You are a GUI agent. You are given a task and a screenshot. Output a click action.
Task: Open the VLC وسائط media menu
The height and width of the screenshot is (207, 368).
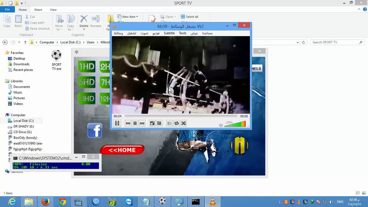(x=118, y=33)
